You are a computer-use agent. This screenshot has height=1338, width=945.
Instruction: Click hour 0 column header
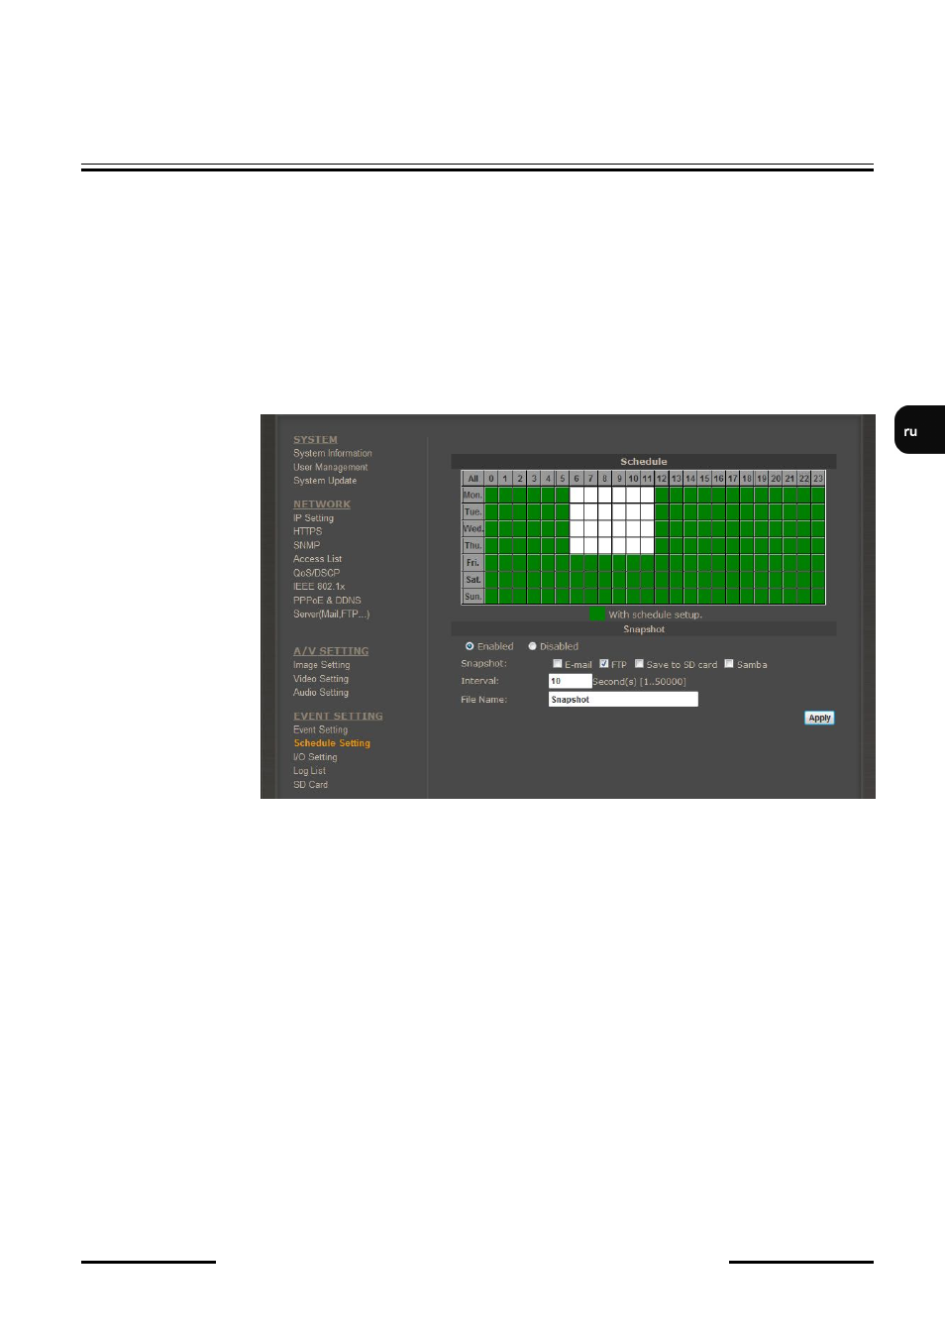tap(491, 478)
